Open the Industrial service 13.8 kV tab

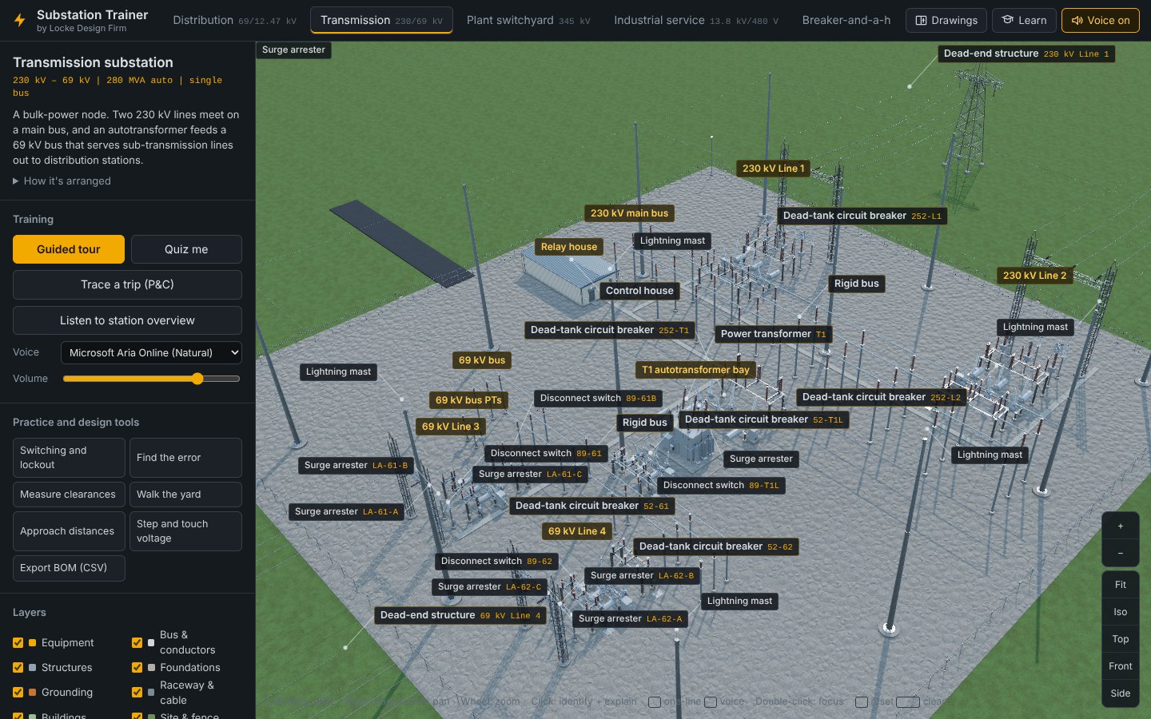[x=696, y=21]
